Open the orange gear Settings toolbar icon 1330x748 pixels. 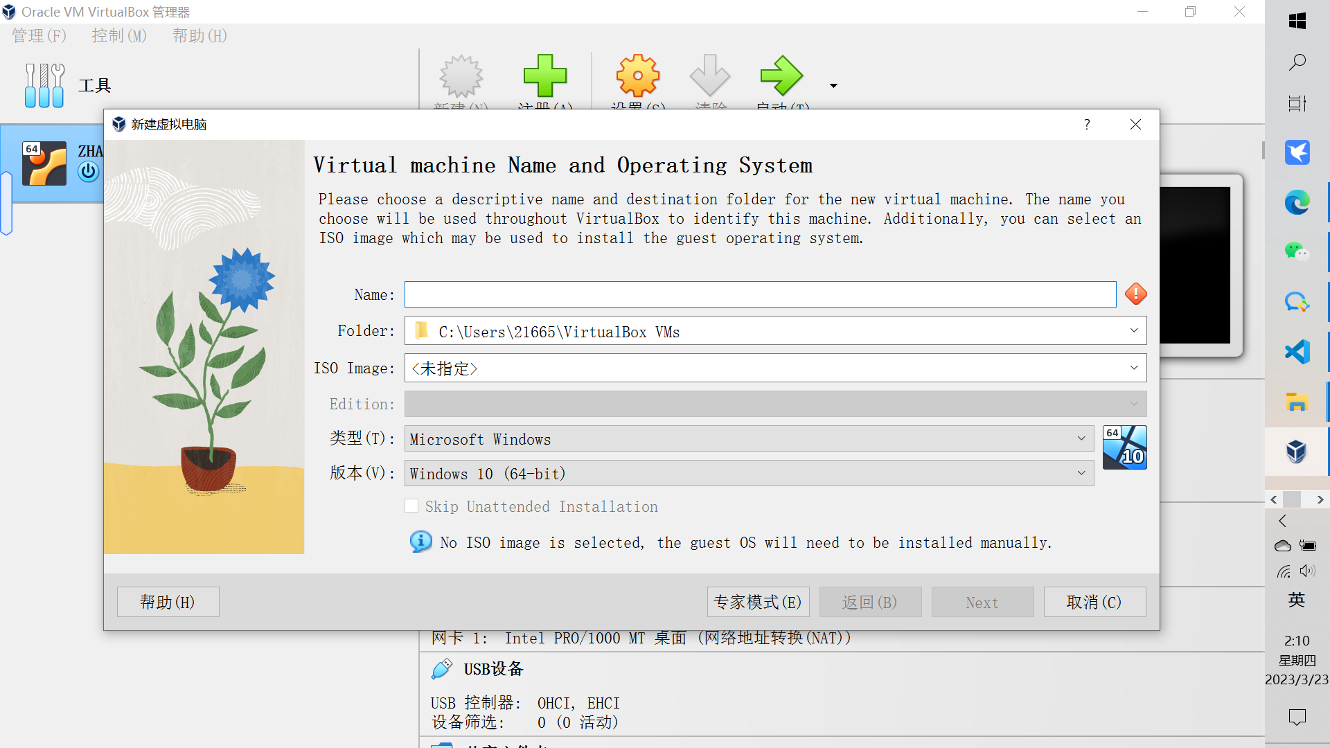[638, 75]
